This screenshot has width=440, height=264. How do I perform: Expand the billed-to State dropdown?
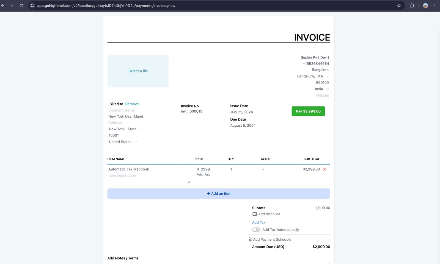[141, 129]
